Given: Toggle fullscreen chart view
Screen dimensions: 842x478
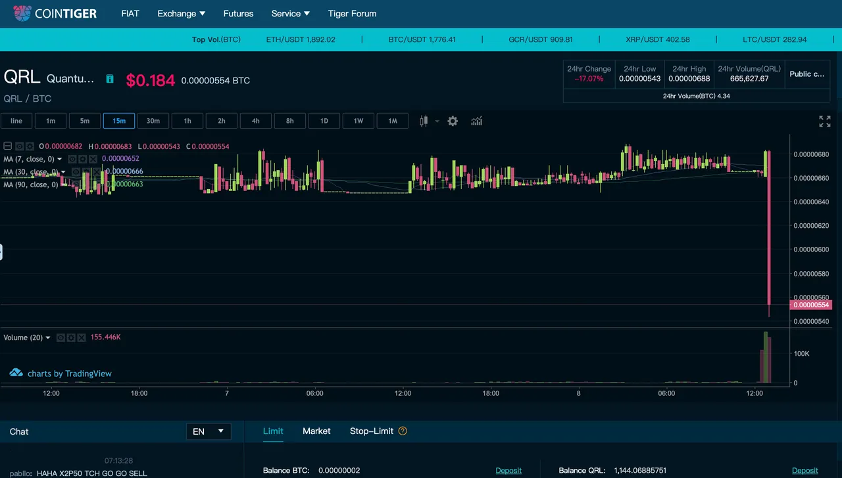Looking at the screenshot, I should click(x=824, y=121).
